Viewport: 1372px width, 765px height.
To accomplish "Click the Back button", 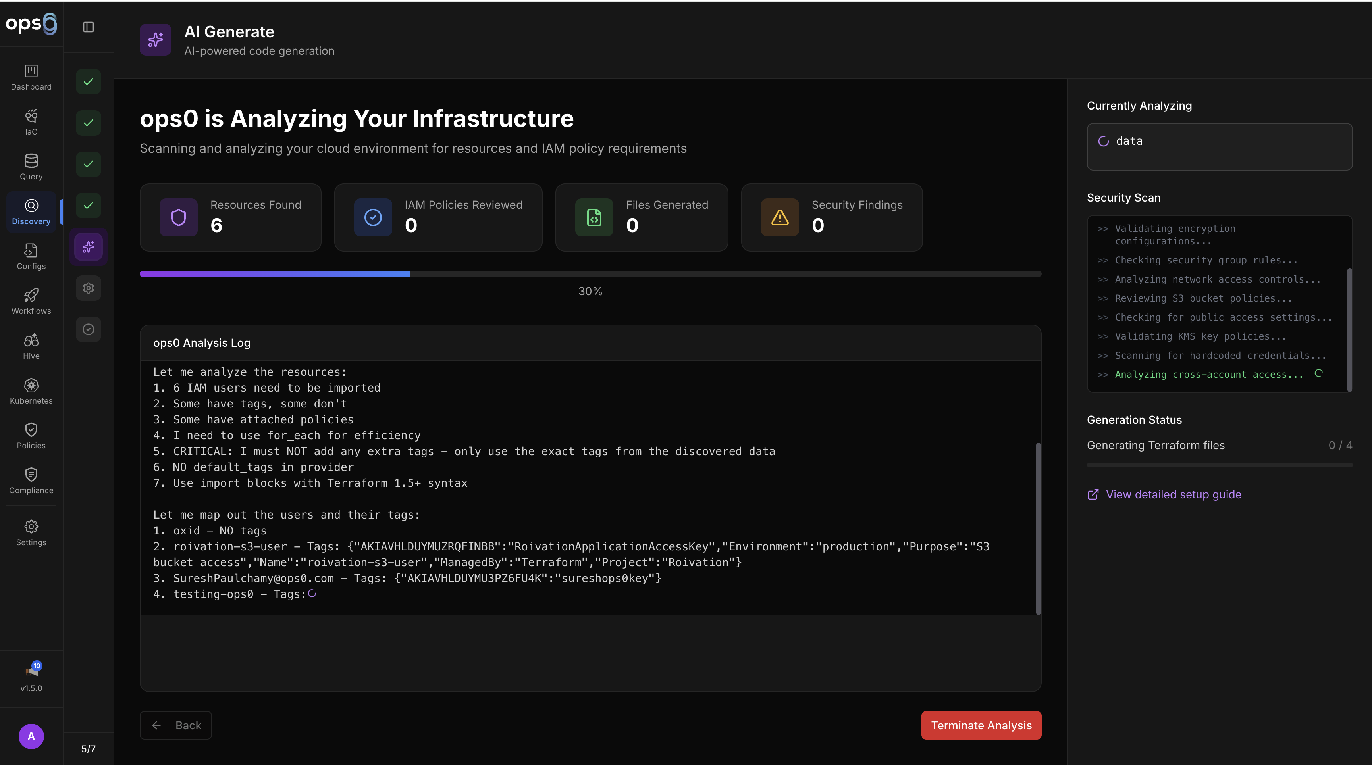I will tap(176, 725).
